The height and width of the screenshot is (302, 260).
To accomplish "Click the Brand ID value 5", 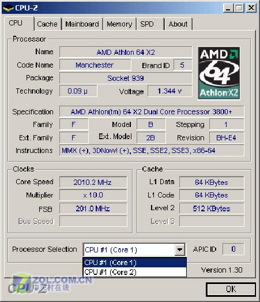I will 183,65.
